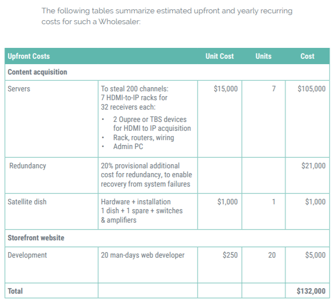The height and width of the screenshot is (305, 336).
Task: Click the Rack, routers, wiring bullet
Action: coord(144,138)
